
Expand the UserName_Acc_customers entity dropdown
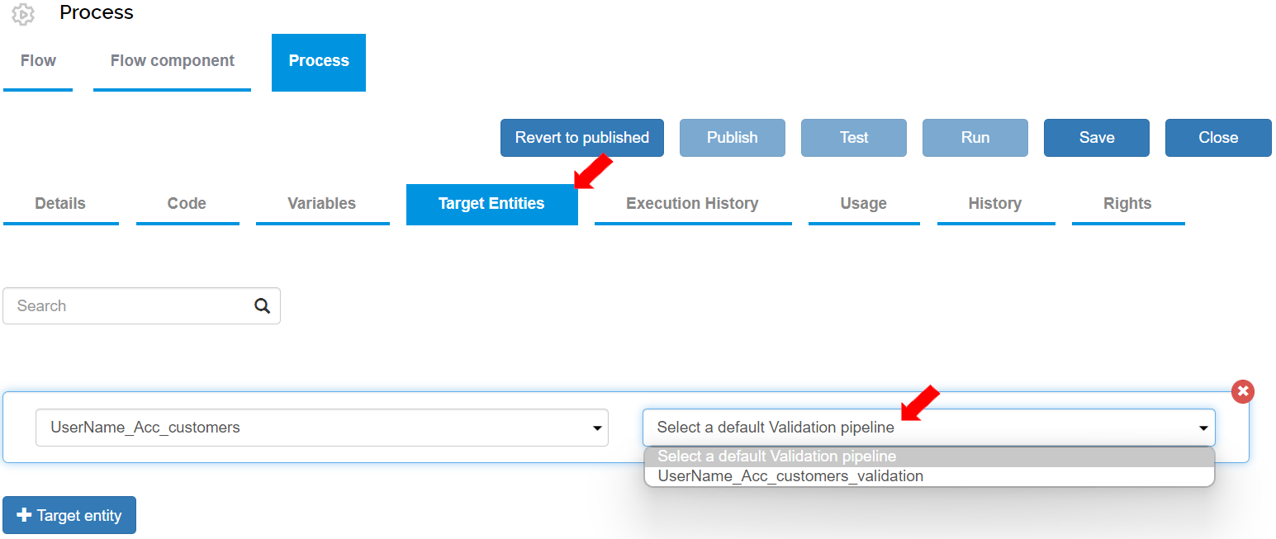322,428
